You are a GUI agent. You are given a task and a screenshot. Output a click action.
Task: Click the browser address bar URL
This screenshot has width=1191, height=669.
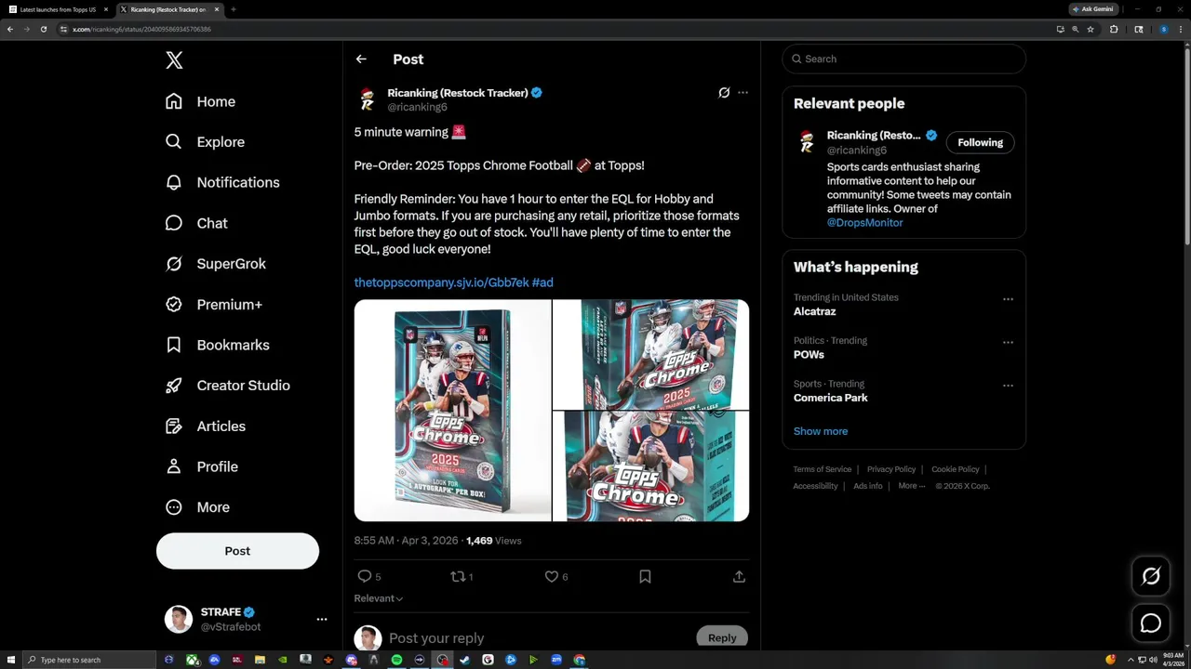(141, 30)
